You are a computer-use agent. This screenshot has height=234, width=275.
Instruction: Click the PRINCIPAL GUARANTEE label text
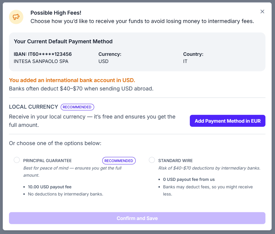pos(47,161)
